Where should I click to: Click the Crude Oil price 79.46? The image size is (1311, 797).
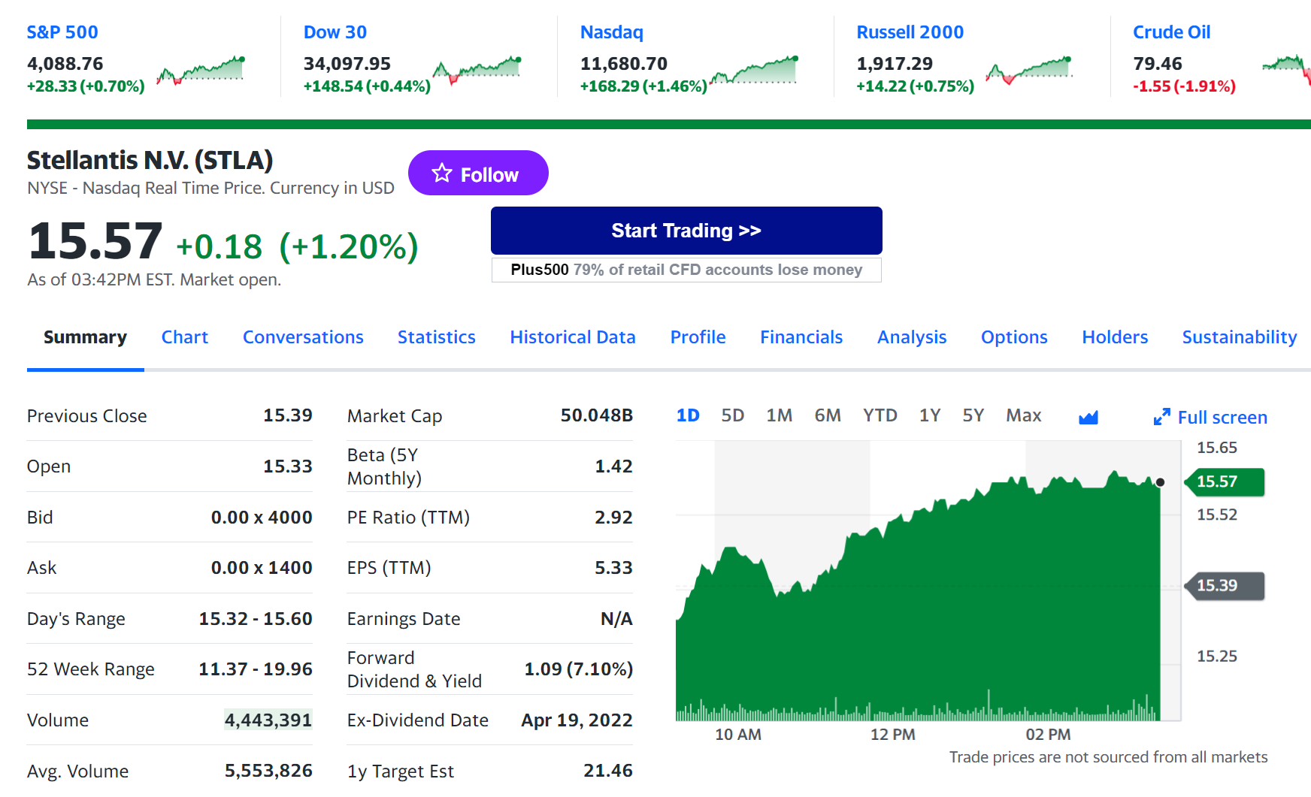[1157, 64]
